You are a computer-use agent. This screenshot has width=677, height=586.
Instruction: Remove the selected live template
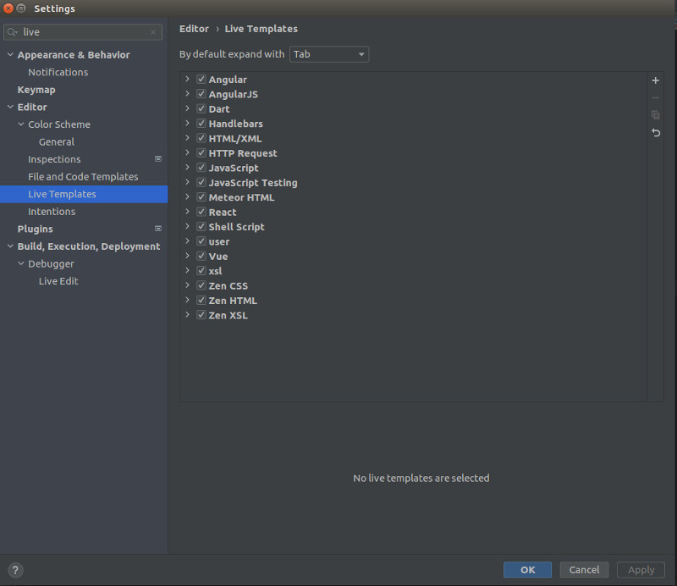pyautogui.click(x=655, y=97)
